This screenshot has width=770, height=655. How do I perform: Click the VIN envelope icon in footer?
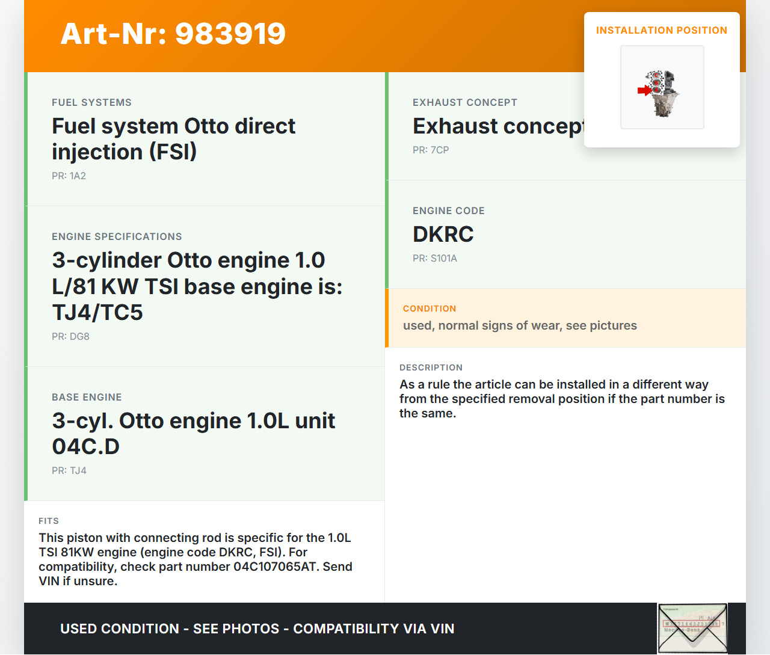[x=692, y=628]
